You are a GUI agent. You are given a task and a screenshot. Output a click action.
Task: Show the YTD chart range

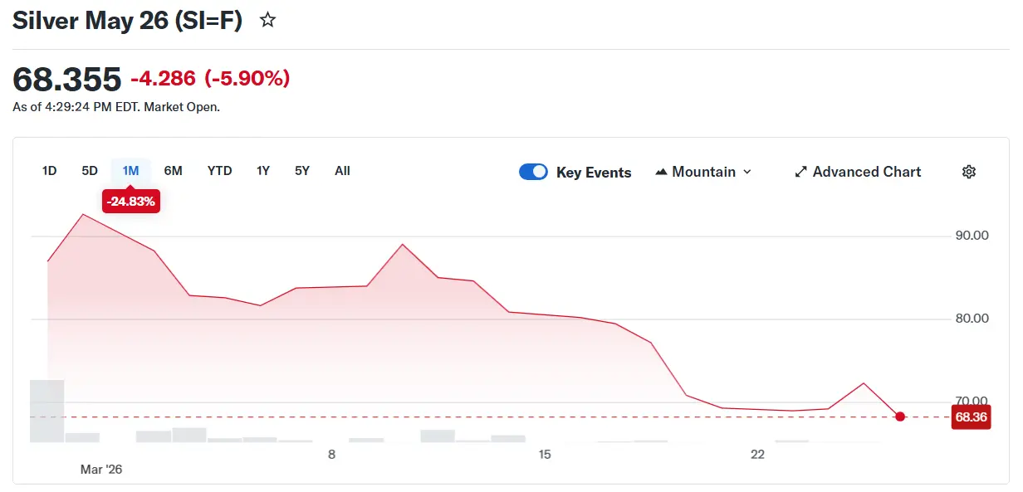pos(219,171)
